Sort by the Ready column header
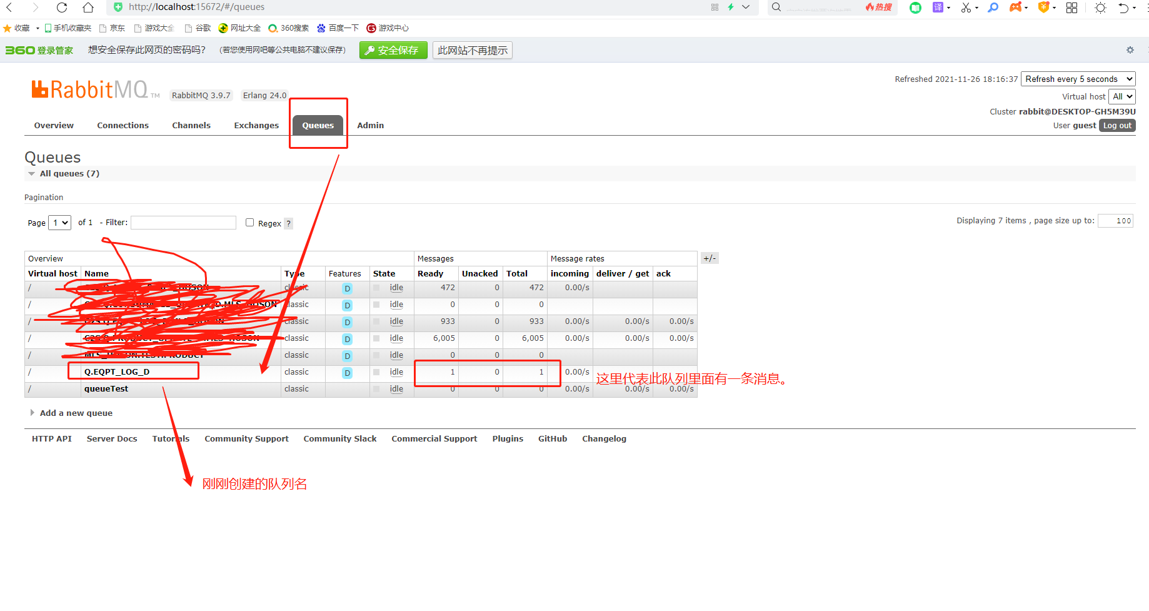The width and height of the screenshot is (1149, 611). 430,273
